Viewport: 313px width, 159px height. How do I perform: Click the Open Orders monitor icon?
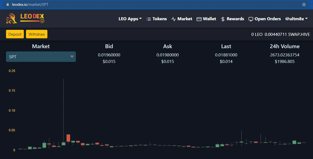tap(251, 19)
